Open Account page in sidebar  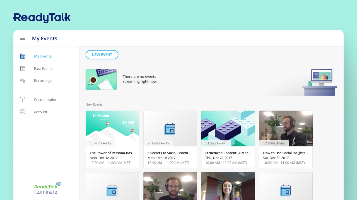40,112
